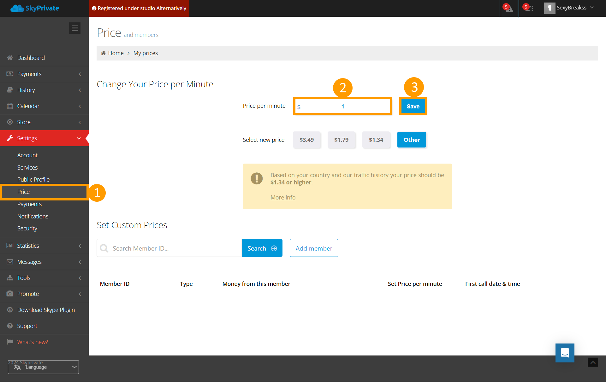Select the $1.79 price option
This screenshot has height=382, width=606.
(x=341, y=140)
